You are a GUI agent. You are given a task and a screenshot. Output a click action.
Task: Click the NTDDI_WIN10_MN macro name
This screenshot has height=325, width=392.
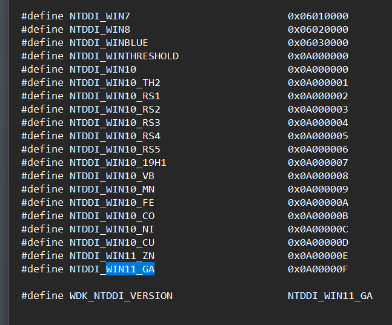[112, 189]
